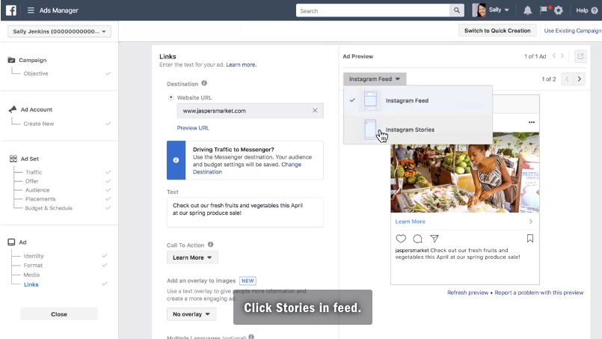The height and width of the screenshot is (339, 602).
Task: Click Learn More link in Instagram preview
Action: point(410,222)
